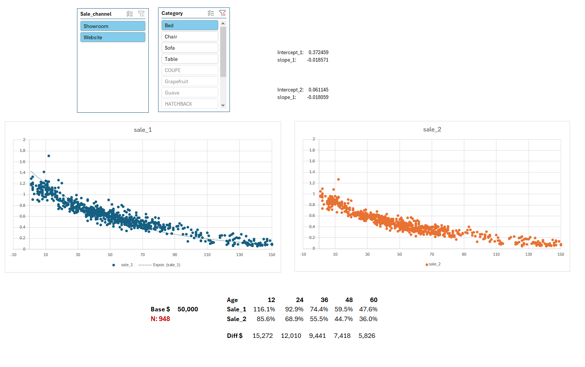Deselect the Bed category item
This screenshot has width=585, height=367.
[190, 25]
